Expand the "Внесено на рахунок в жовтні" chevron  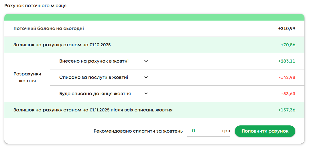pyautogui.click(x=146, y=61)
